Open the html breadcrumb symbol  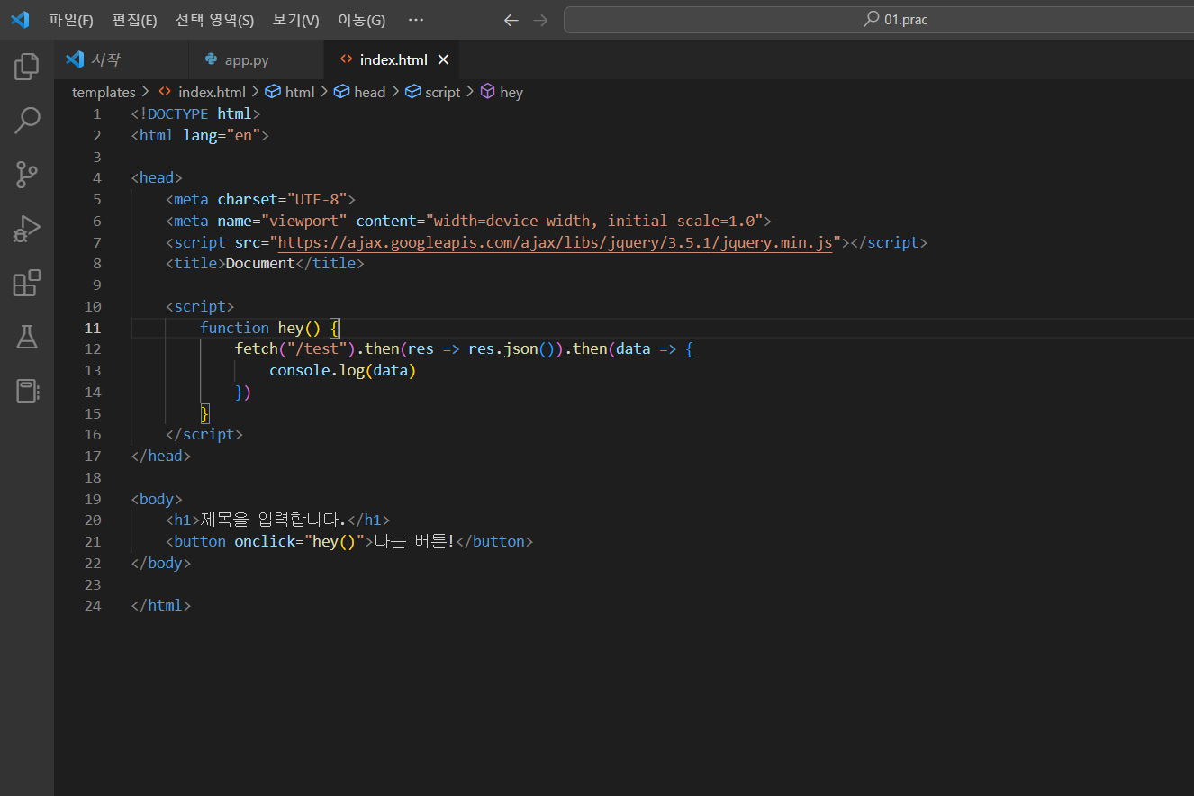click(290, 92)
